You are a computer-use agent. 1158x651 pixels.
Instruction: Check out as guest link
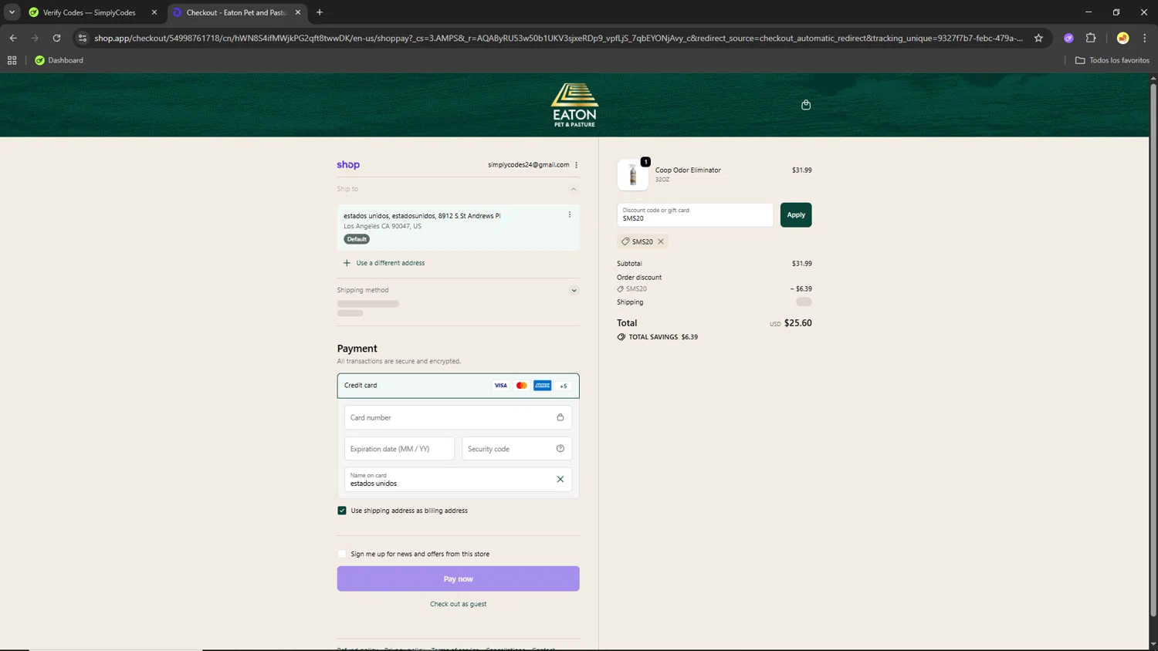(x=458, y=604)
